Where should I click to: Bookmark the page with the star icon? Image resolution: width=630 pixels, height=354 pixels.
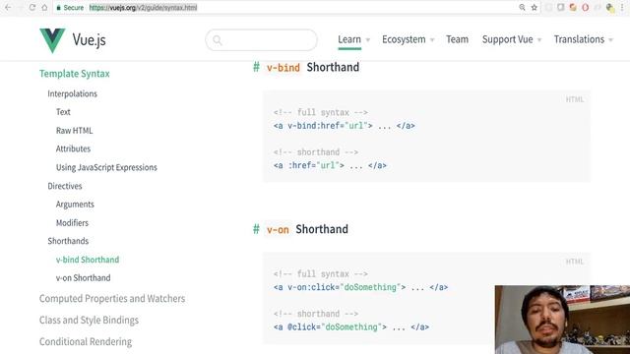(x=534, y=7)
